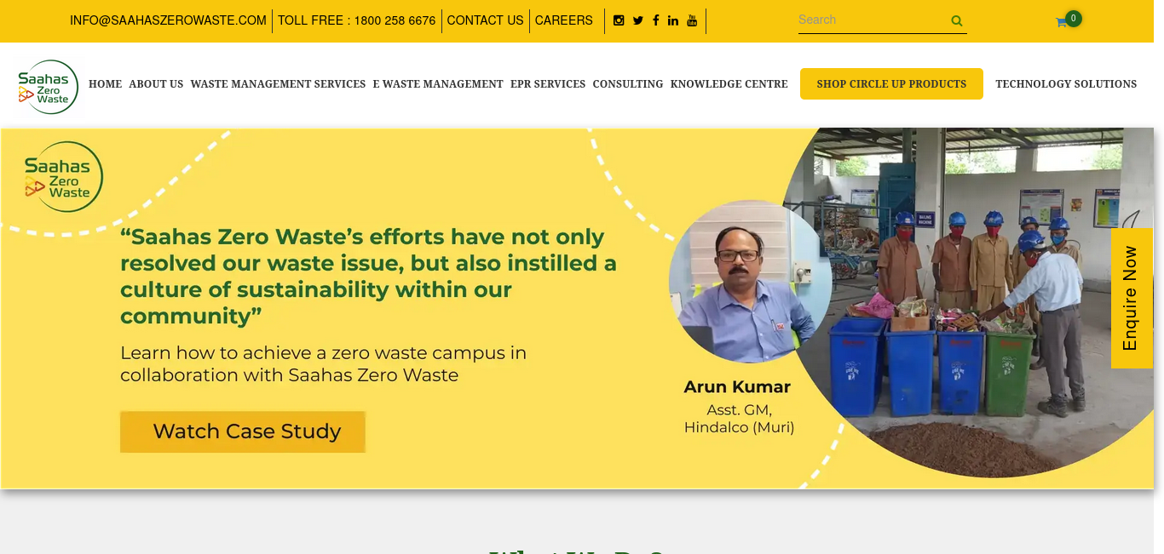Viewport: 1164px width, 554px height.
Task: Click the Saahas logo inside the banner
Action: pos(63,177)
